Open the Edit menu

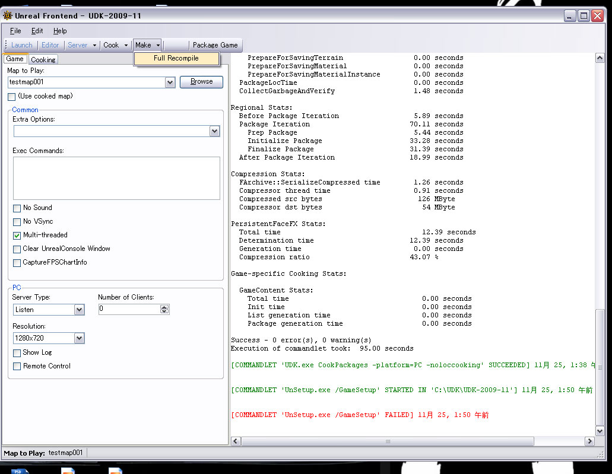(x=37, y=31)
